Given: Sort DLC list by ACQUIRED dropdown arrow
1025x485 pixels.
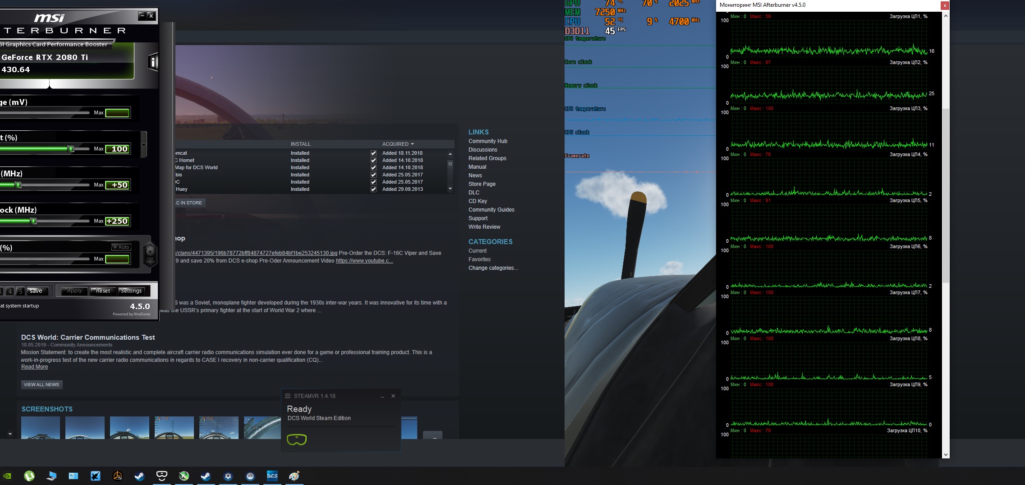Looking at the screenshot, I should [412, 144].
